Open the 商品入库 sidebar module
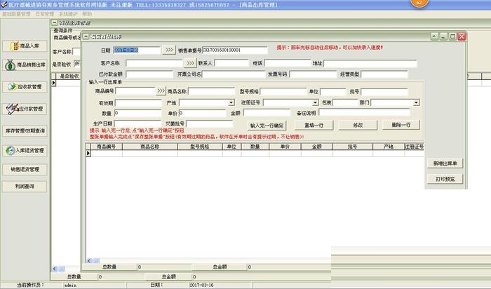Viewport: 491px width, 289px height. point(25,46)
